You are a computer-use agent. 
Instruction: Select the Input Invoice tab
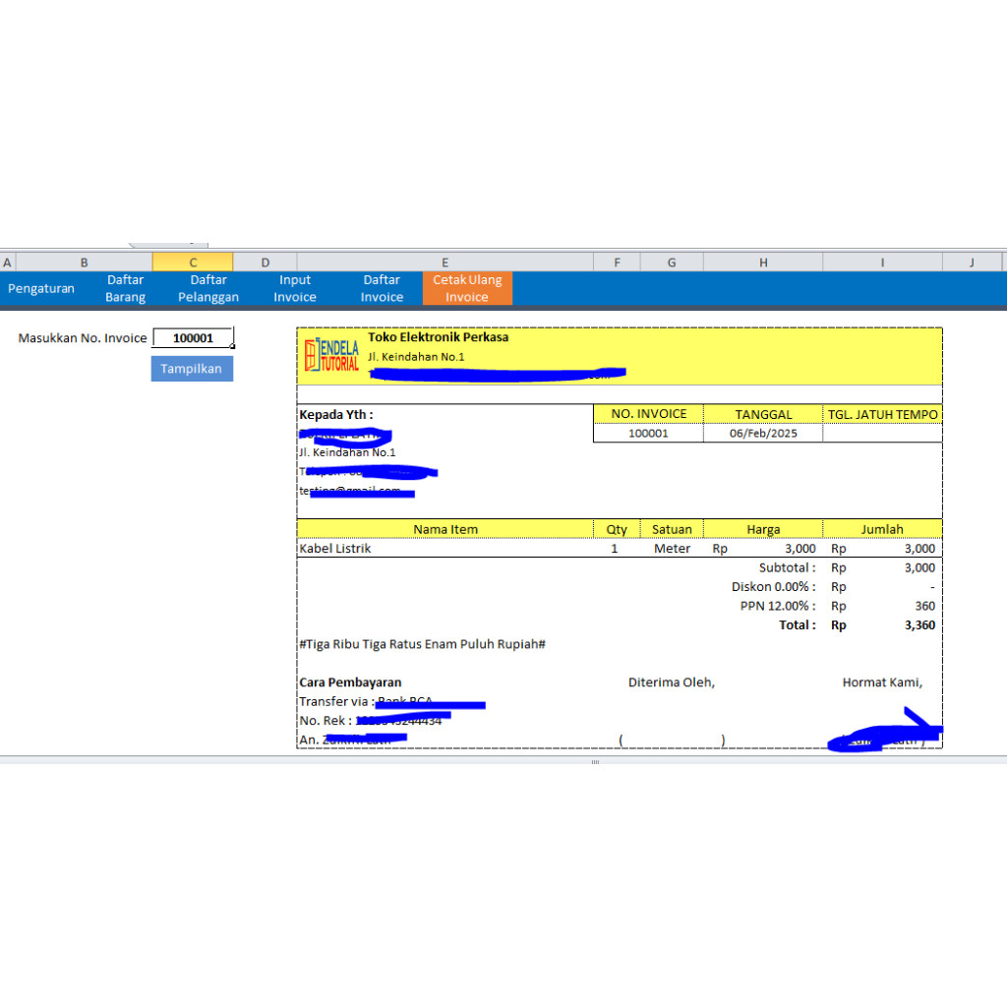click(x=294, y=287)
